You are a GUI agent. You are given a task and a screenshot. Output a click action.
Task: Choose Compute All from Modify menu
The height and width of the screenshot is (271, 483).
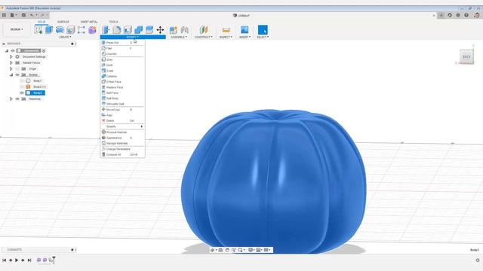click(x=122, y=154)
